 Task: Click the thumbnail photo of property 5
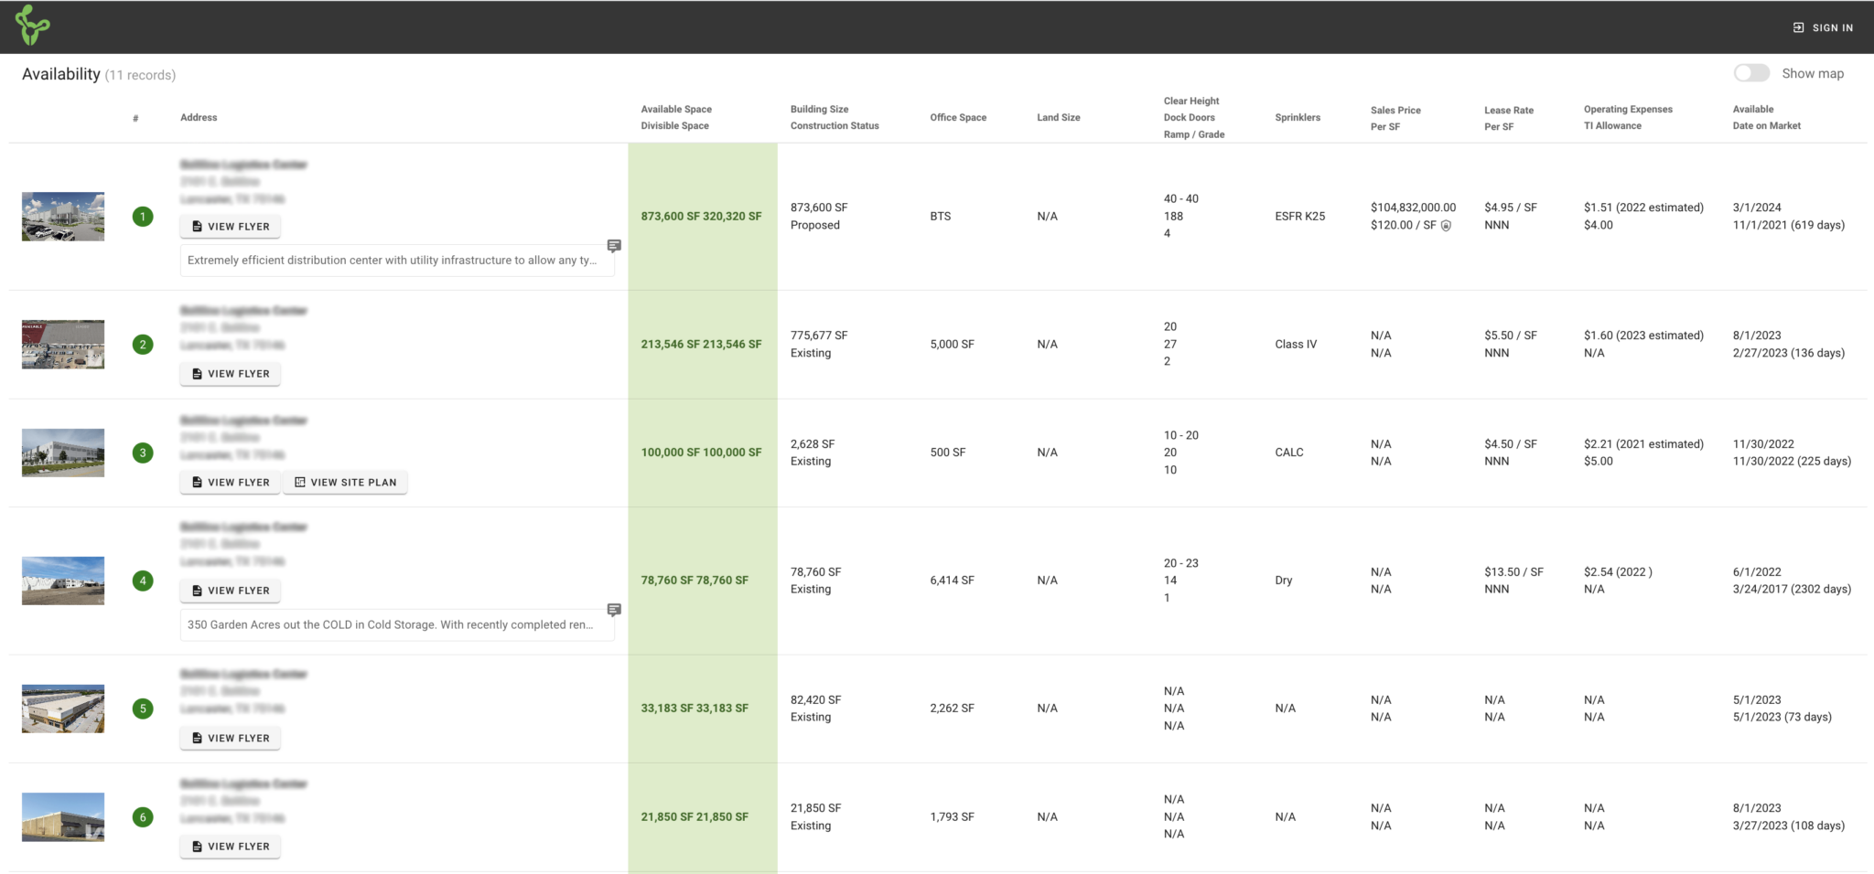click(62, 708)
